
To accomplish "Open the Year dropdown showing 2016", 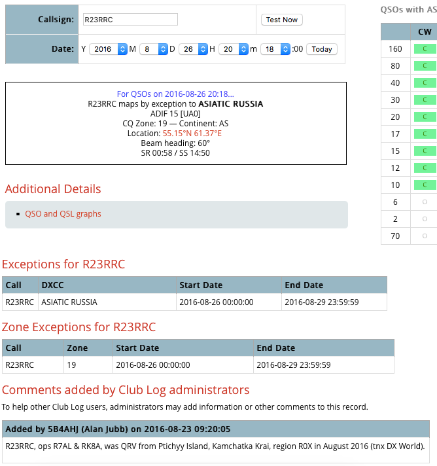I will tap(108, 49).
